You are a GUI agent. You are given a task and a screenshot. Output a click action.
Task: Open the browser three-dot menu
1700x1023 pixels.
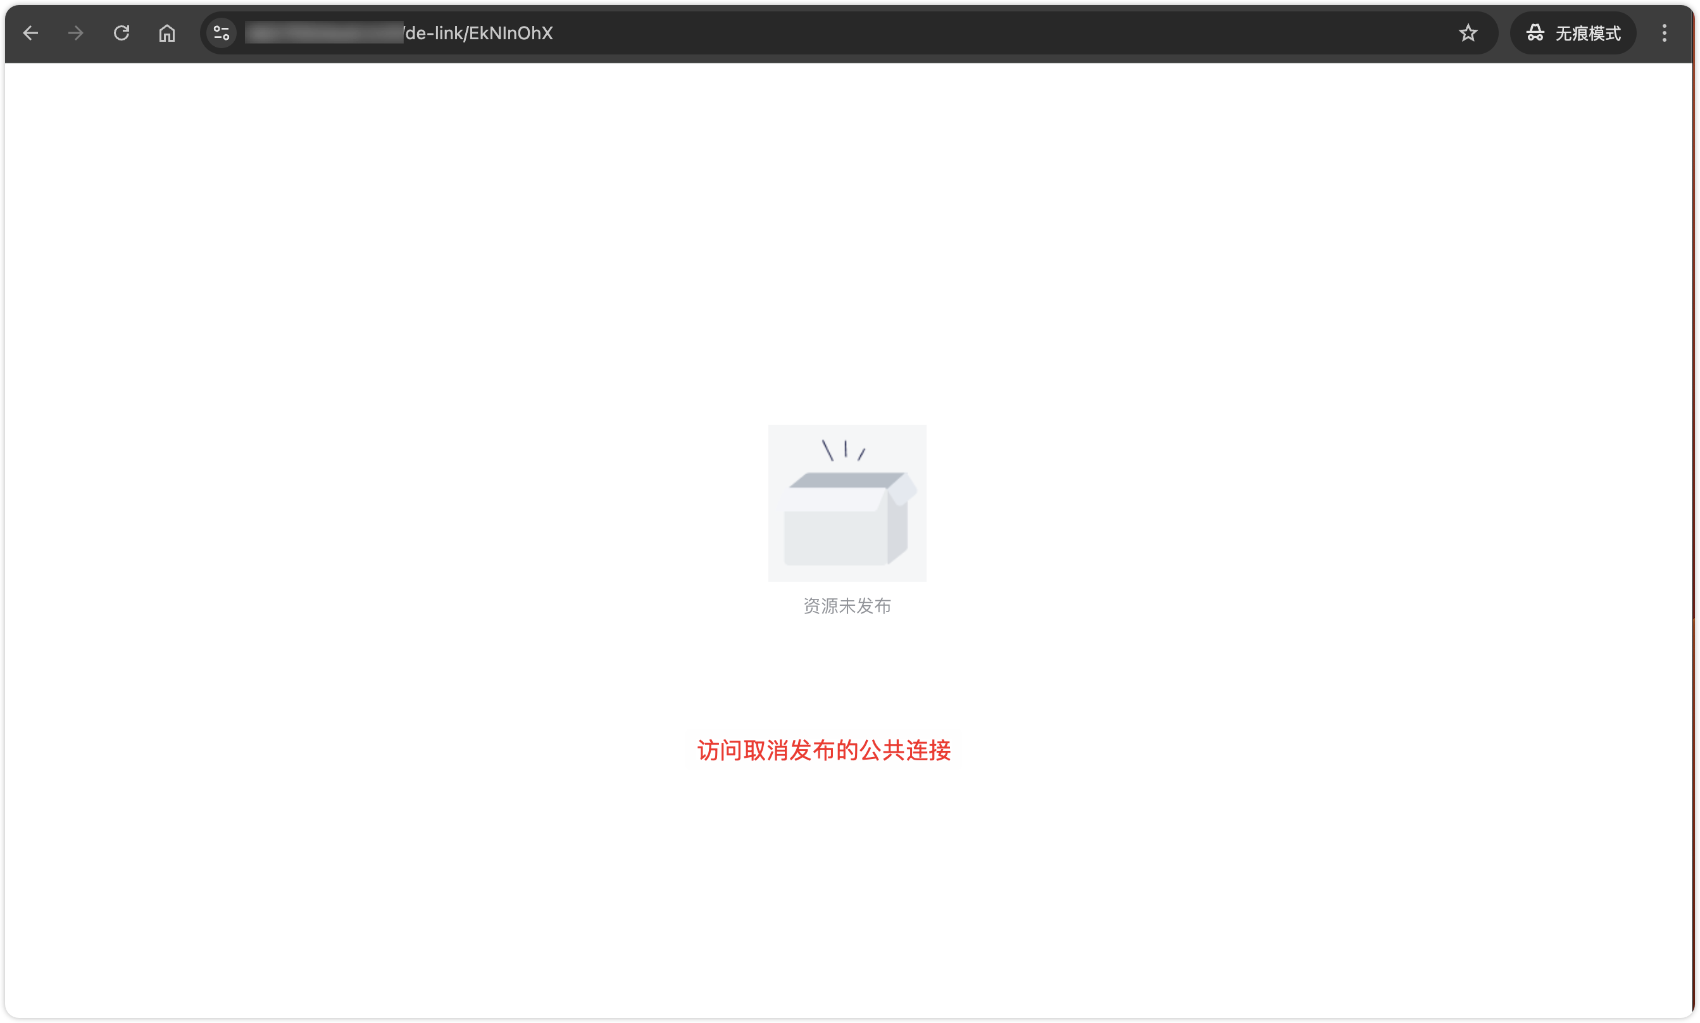pyautogui.click(x=1663, y=33)
